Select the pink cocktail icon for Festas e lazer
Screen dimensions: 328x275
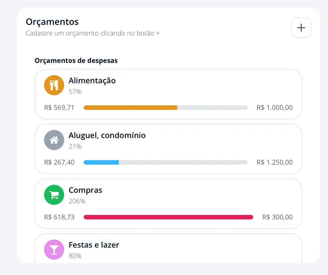(x=54, y=249)
